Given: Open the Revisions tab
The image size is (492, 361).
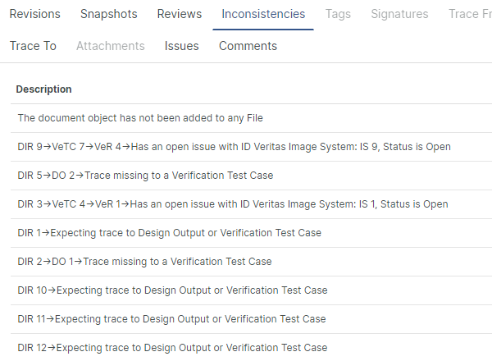Looking at the screenshot, I should [x=34, y=14].
